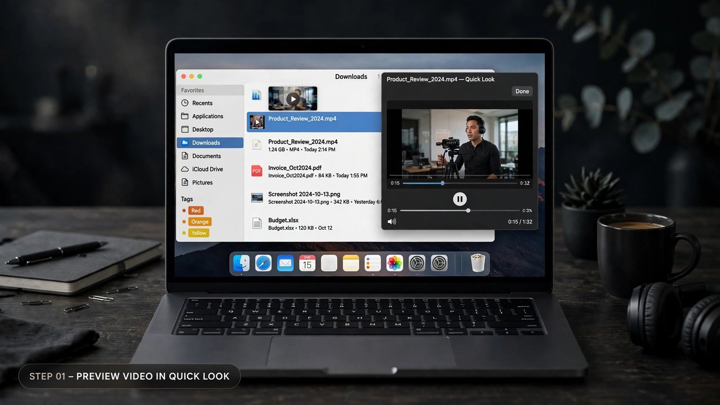This screenshot has width=720, height=405.
Task: Filter by the Yellow tag
Action: point(199,233)
